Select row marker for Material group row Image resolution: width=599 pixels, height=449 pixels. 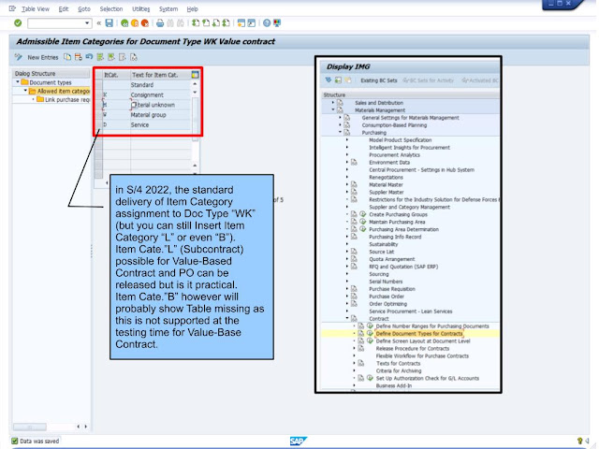(98, 114)
